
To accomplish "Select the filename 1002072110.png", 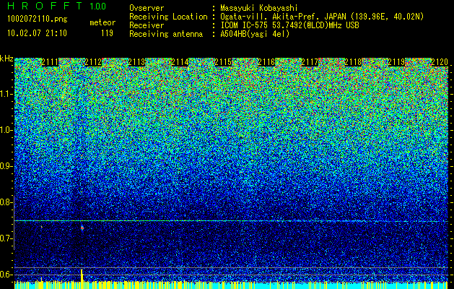I will pos(38,20).
